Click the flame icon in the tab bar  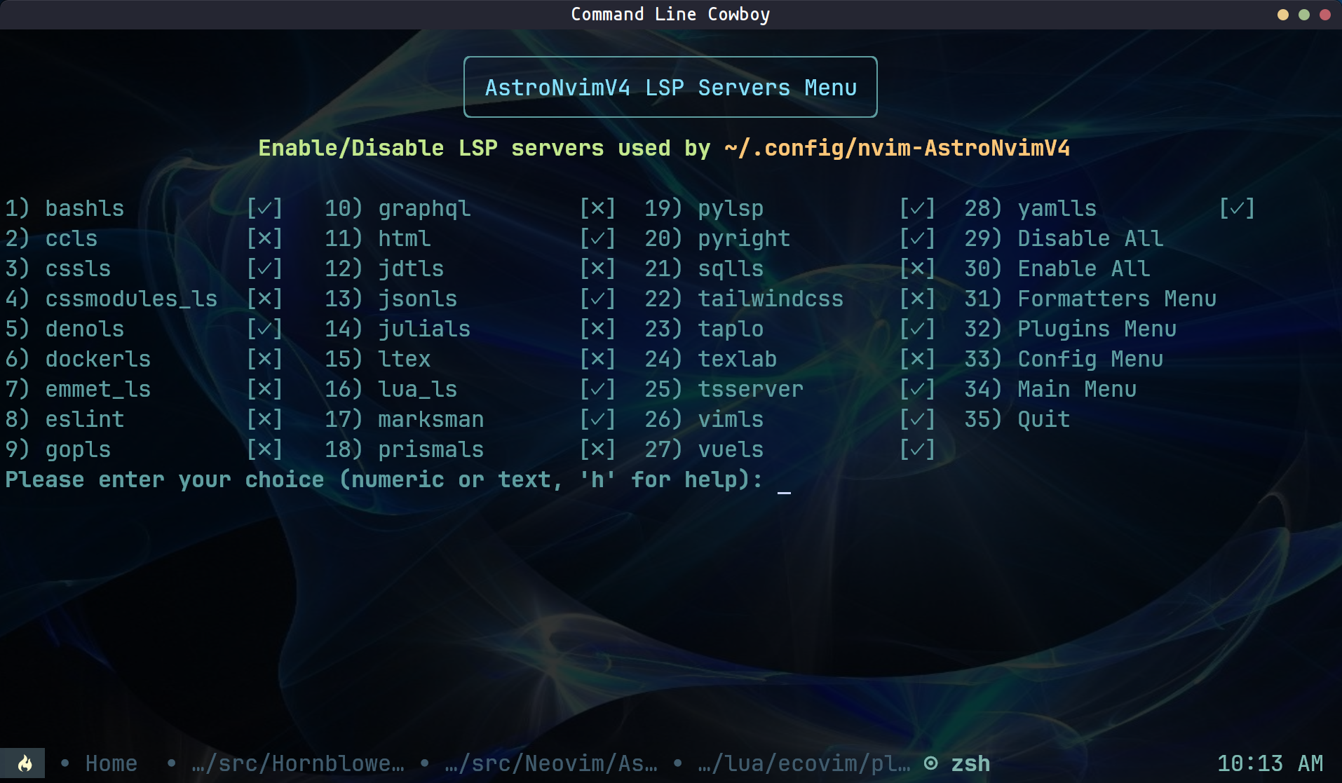pos(25,763)
